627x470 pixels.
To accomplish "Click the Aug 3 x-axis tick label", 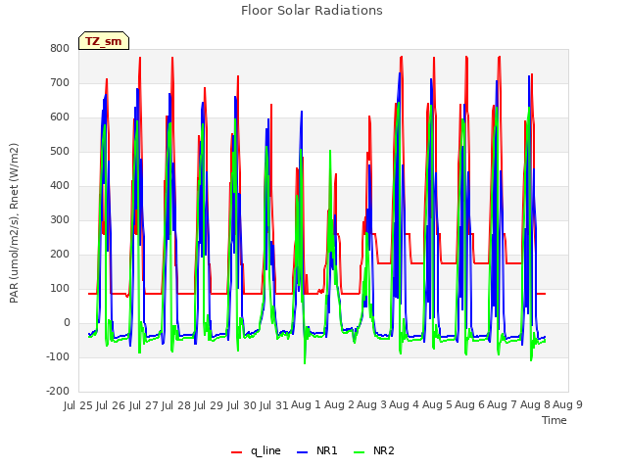I will coord(371,404).
